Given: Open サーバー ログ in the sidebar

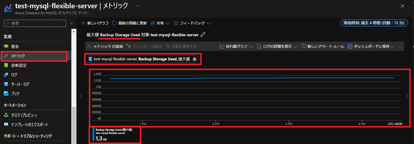Looking at the screenshot, I should point(20,84).
